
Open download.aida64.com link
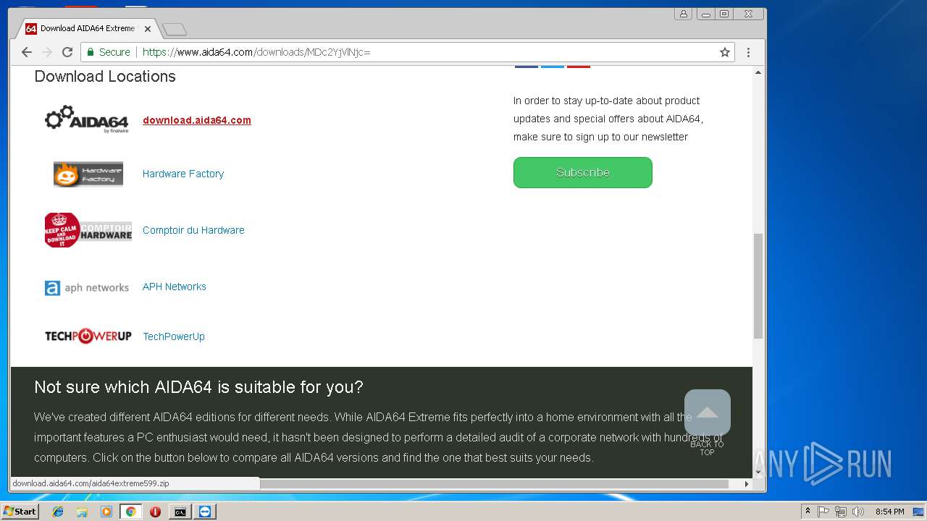[x=197, y=120]
